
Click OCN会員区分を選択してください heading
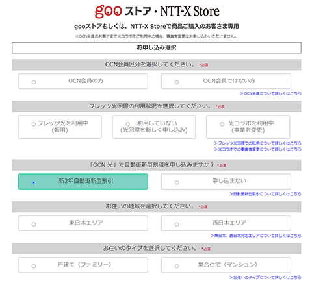(x=157, y=64)
